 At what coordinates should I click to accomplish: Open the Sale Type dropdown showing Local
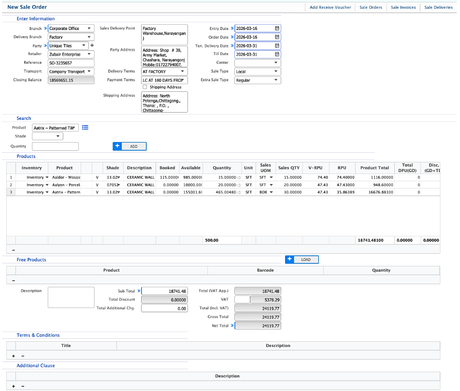point(258,72)
